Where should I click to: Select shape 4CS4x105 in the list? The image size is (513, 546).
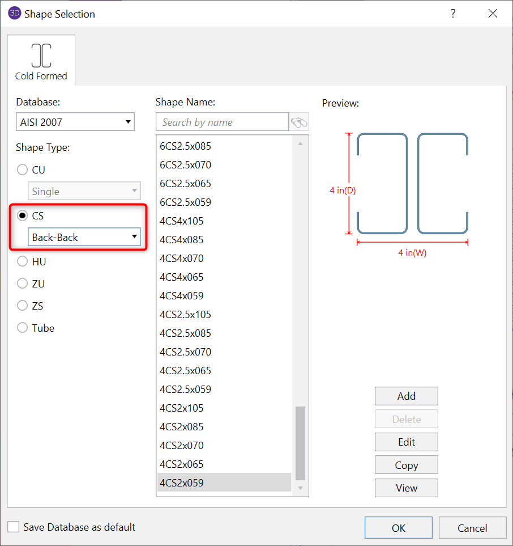click(182, 221)
